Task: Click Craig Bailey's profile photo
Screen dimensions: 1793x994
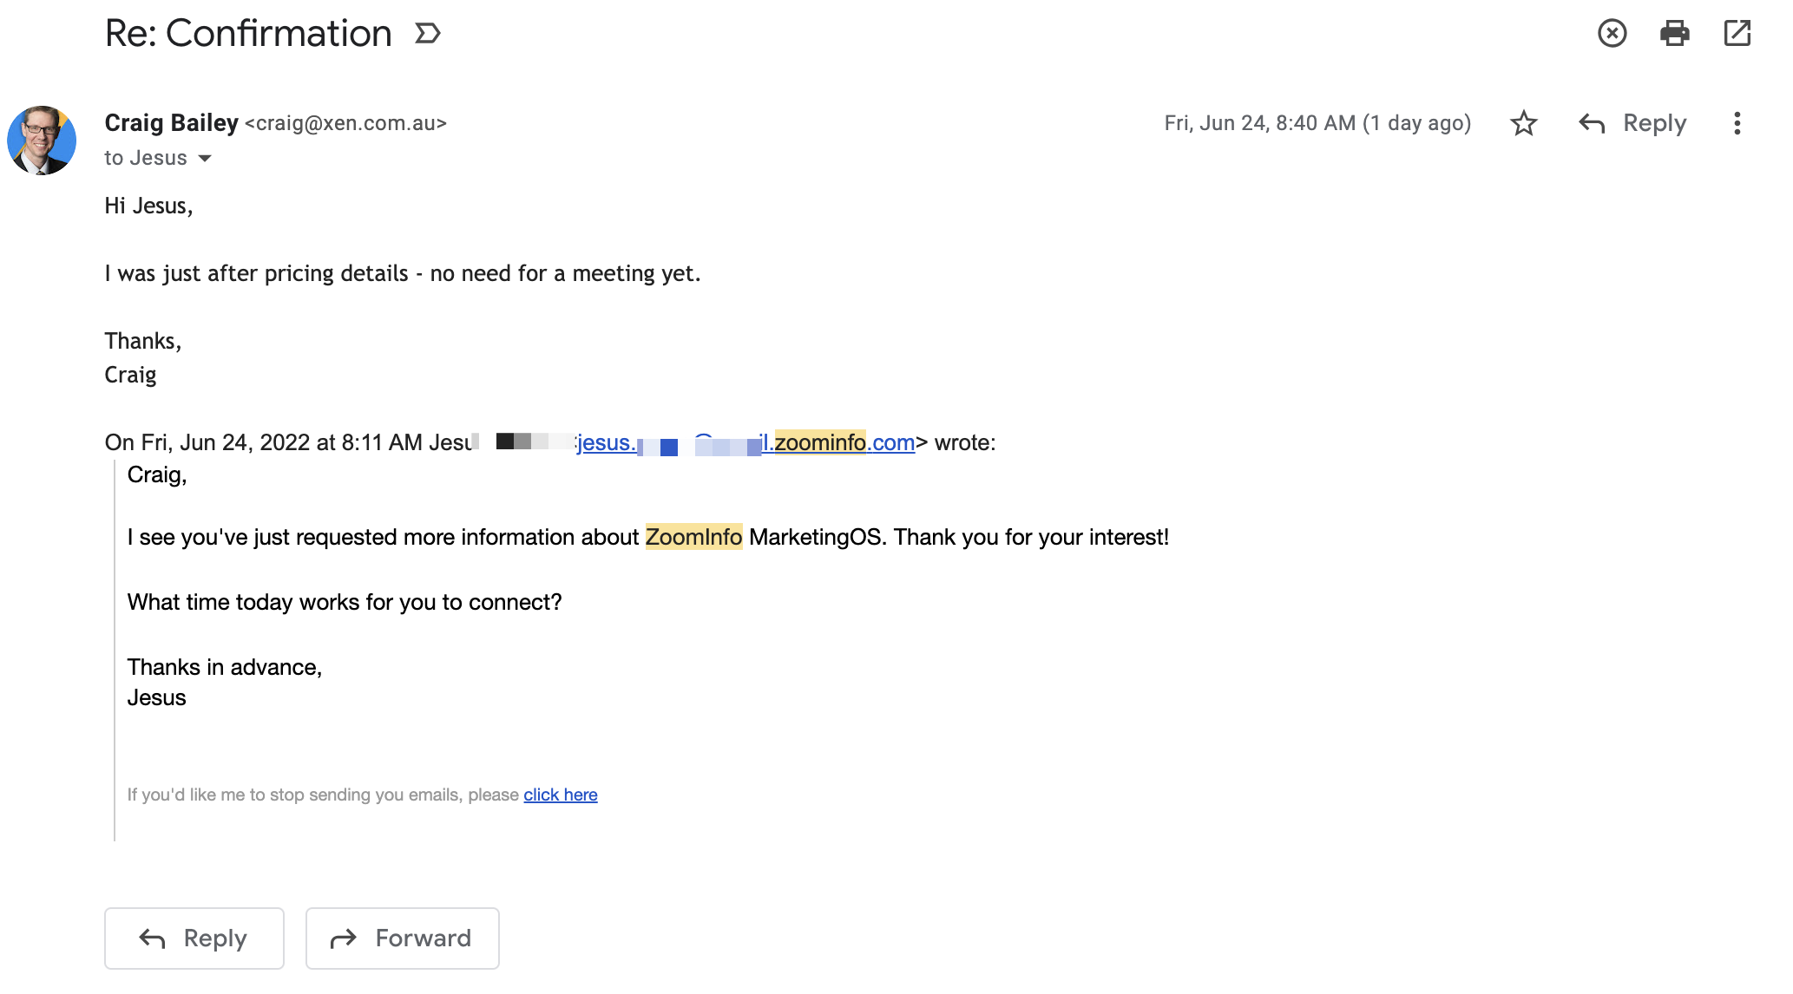Action: (42, 141)
